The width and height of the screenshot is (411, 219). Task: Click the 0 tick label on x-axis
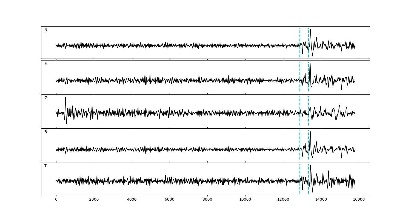click(x=56, y=200)
